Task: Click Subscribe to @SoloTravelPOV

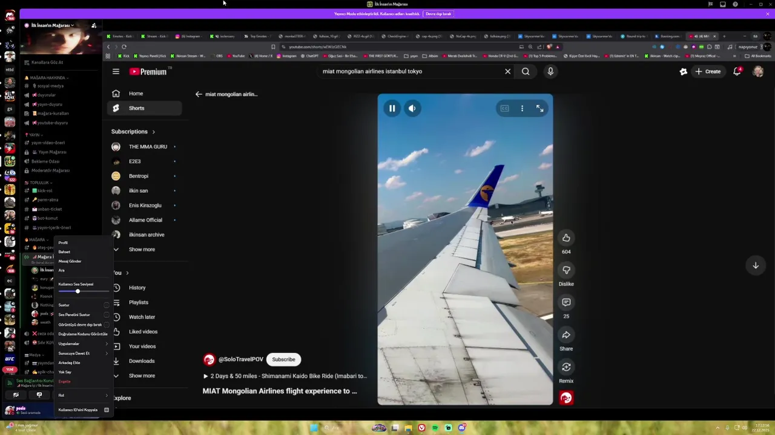Action: click(283, 359)
